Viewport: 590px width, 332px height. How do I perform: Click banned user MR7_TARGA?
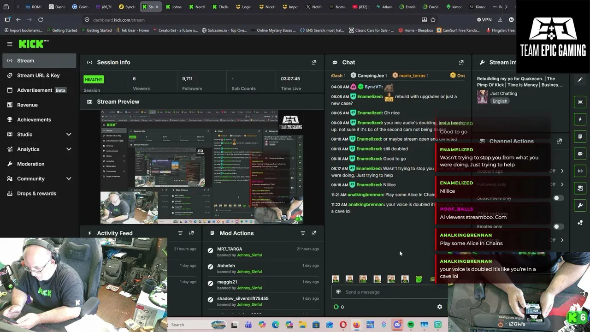(x=230, y=249)
